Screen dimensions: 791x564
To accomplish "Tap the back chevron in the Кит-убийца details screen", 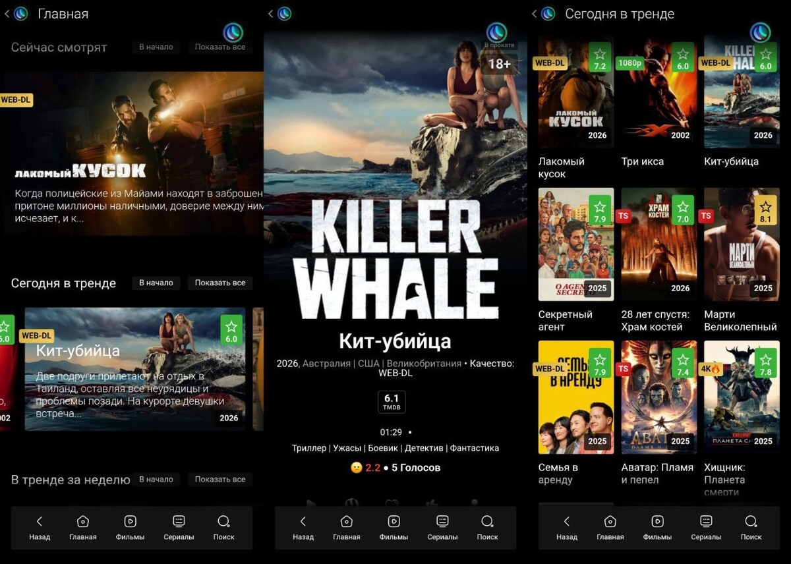I will [x=270, y=14].
